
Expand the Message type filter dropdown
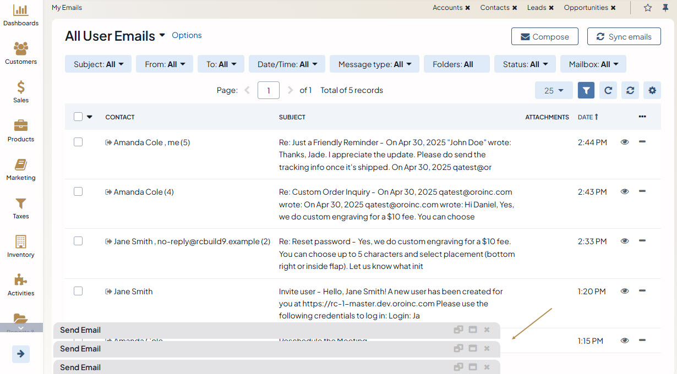374,64
